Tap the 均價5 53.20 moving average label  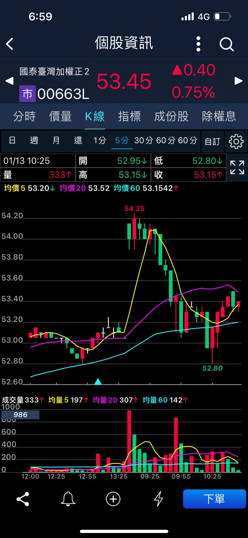point(29,188)
